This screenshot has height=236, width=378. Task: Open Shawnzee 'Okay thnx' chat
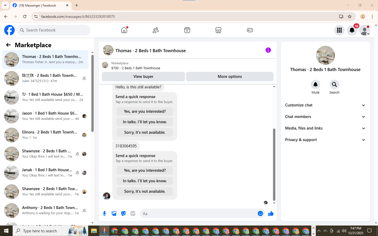click(45, 154)
